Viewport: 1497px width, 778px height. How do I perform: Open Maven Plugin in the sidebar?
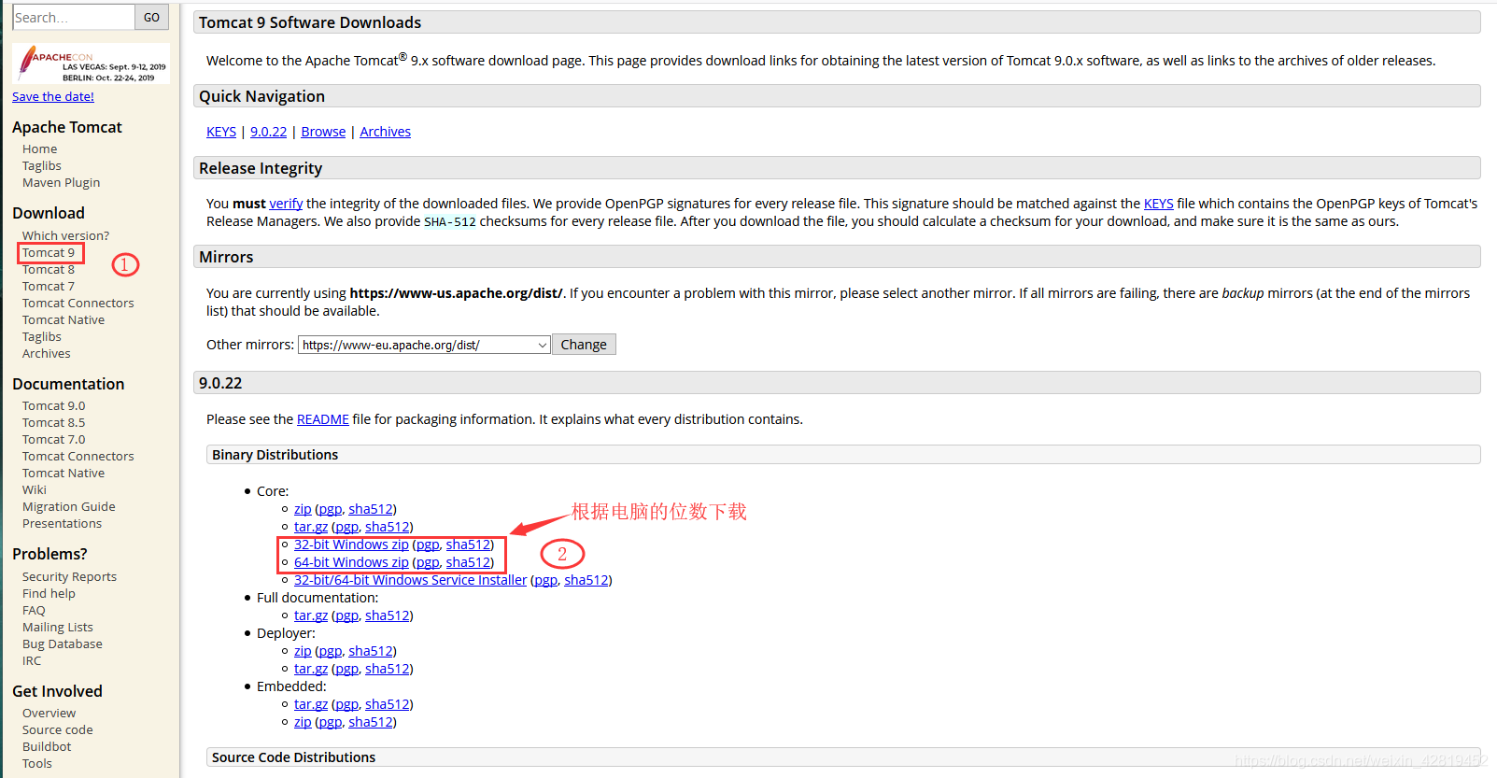click(x=62, y=183)
